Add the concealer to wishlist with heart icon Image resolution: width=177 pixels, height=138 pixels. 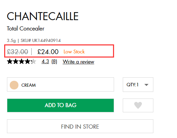138,105
